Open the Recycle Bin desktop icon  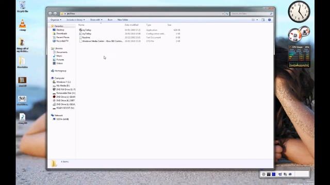23,7
